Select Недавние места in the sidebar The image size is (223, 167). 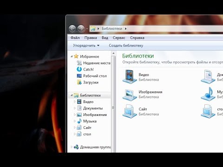[97, 63]
